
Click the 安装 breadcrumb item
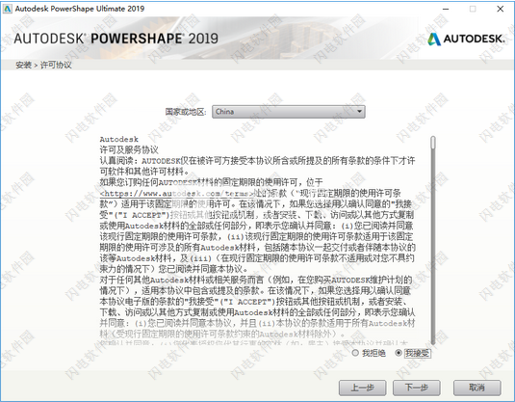pos(24,66)
